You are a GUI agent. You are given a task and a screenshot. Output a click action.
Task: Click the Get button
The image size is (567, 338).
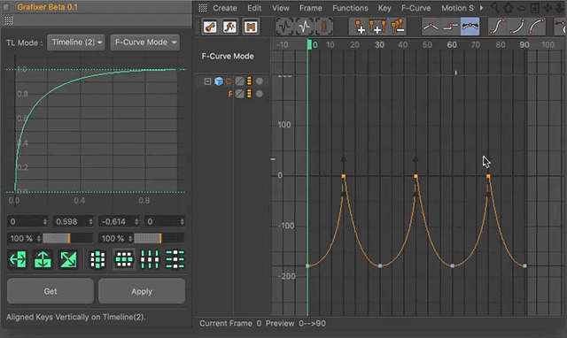[x=50, y=291]
